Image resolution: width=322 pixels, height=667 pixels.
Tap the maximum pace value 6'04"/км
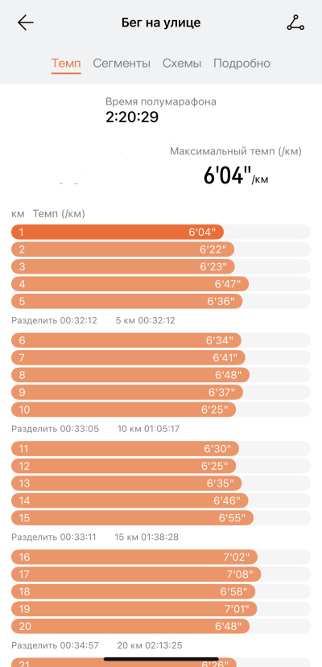(x=236, y=176)
